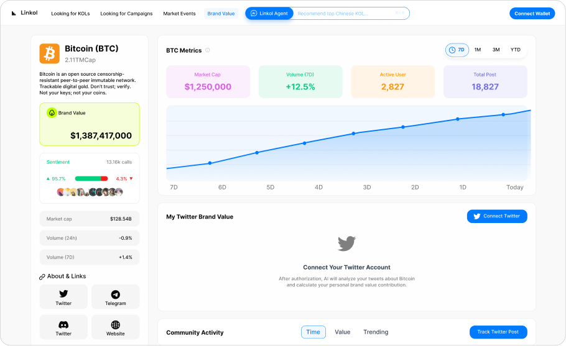This screenshot has width=566, height=346.
Task: Switch Community Activity to Time
Action: coord(313,332)
